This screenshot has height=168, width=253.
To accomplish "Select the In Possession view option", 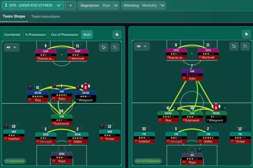I will coord(36,34).
